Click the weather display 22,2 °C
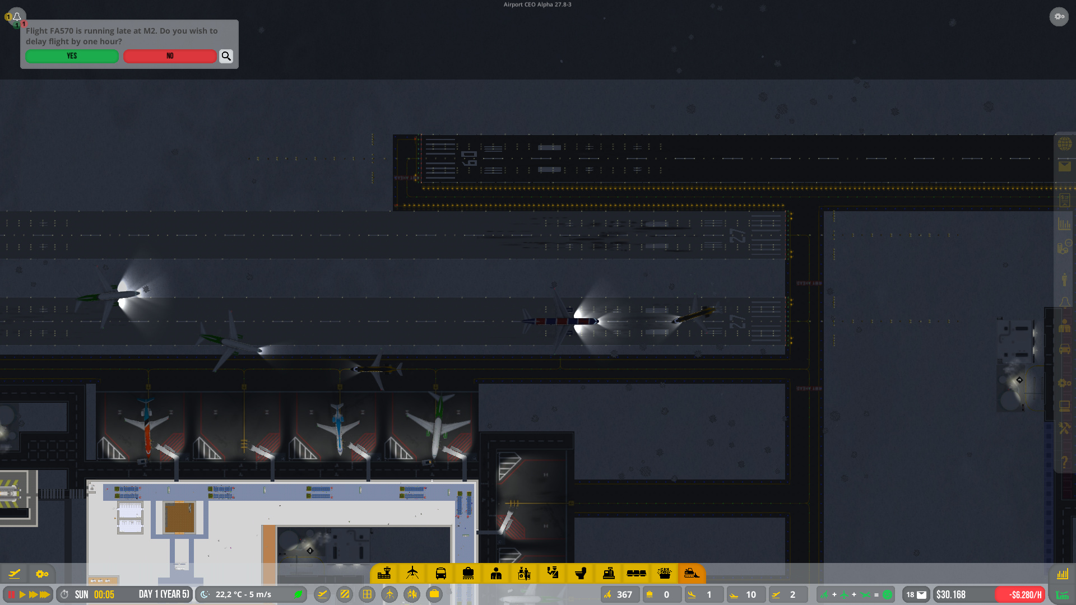 pyautogui.click(x=251, y=594)
